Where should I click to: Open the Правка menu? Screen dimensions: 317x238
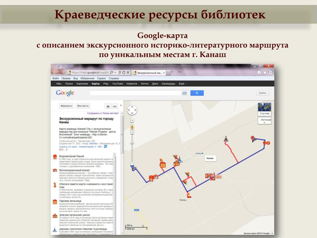(66, 78)
